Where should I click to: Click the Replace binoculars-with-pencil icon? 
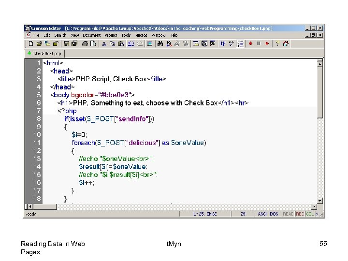[x=169, y=43]
